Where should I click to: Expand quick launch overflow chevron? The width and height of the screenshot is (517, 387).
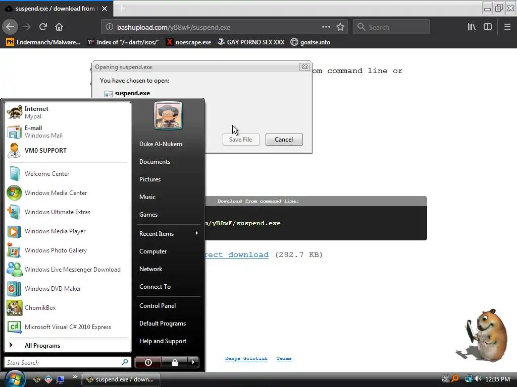point(75,377)
